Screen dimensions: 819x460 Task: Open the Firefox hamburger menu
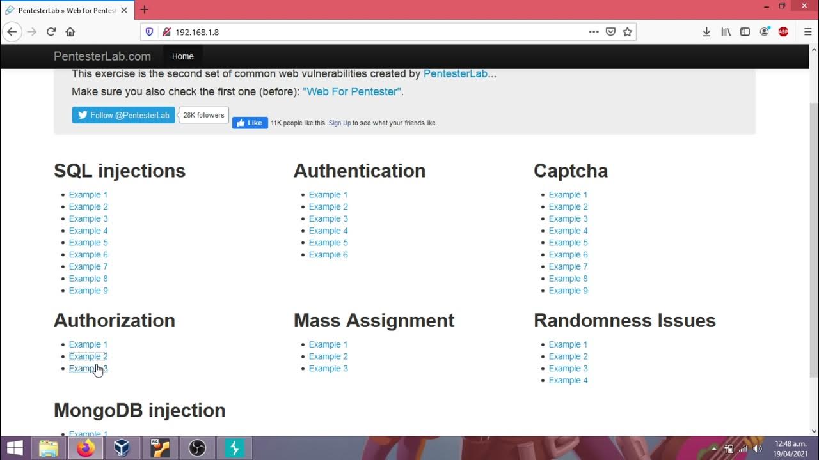click(807, 32)
